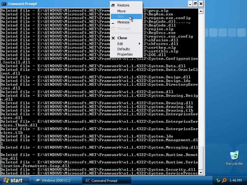The height and width of the screenshot is (185, 247).
Task: Click the line ending in System.Design.dll
Action: (95, 77)
